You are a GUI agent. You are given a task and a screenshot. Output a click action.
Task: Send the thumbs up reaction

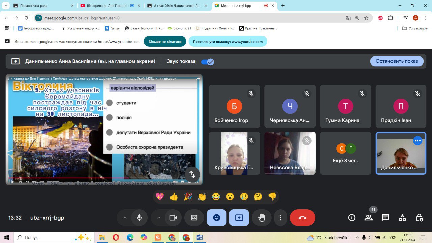[174, 196]
